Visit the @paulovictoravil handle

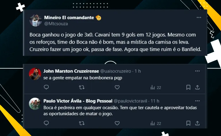point(133,101)
